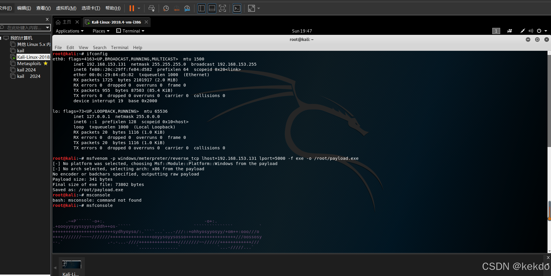Open the terminal File menu
The image size is (551, 276).
58,48
